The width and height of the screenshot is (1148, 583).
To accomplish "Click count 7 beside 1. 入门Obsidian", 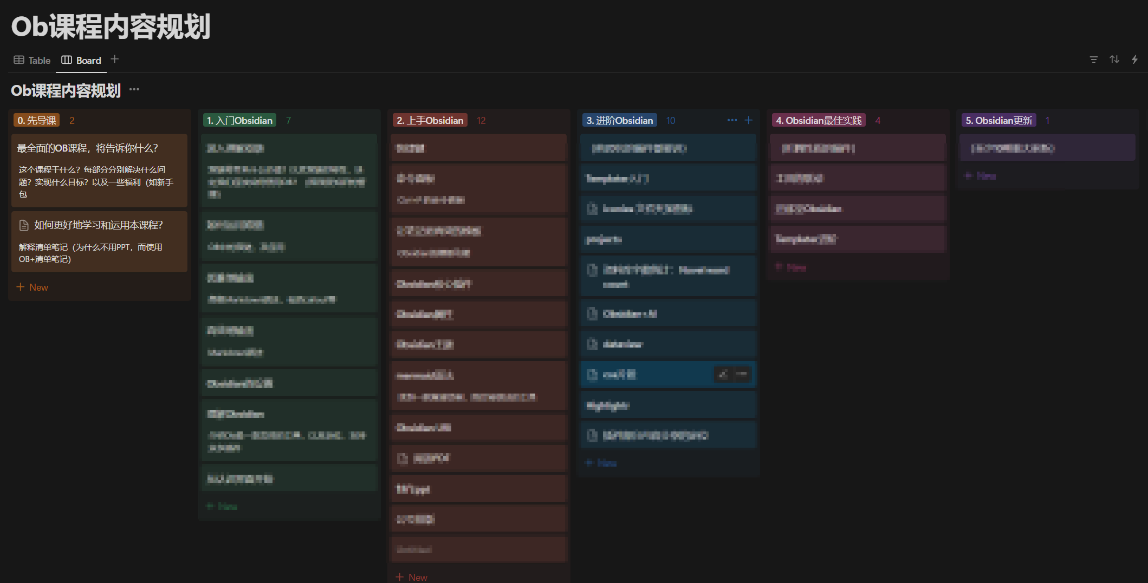I will coord(288,120).
